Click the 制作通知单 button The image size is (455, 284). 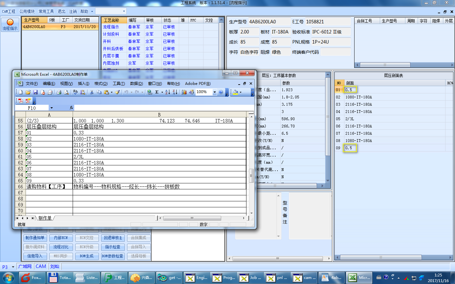pyautogui.click(x=35, y=238)
